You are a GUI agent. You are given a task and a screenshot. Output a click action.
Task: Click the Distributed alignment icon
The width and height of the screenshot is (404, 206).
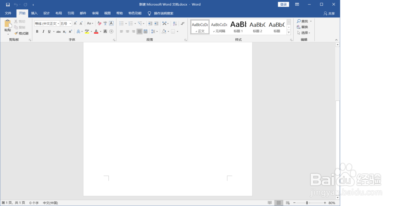click(x=145, y=32)
